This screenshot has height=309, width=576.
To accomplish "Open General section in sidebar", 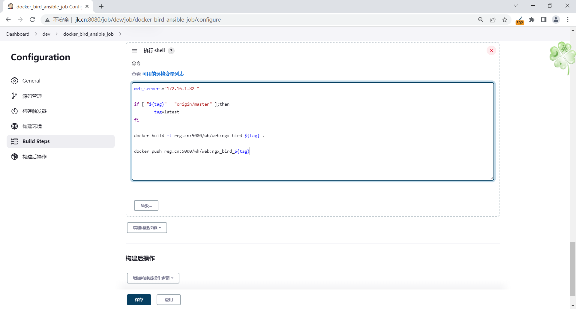I will point(31,81).
